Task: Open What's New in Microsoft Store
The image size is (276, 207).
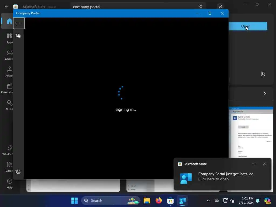Action: [8, 150]
